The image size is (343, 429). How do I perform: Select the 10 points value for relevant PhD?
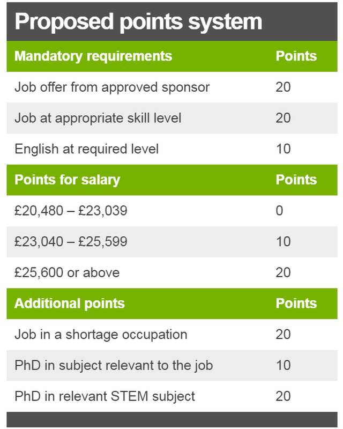283,365
